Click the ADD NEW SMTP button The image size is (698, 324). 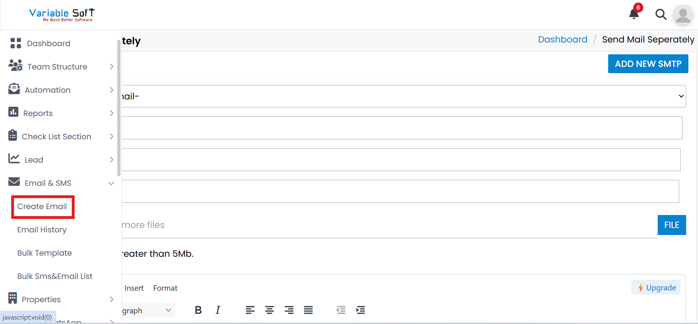(648, 64)
